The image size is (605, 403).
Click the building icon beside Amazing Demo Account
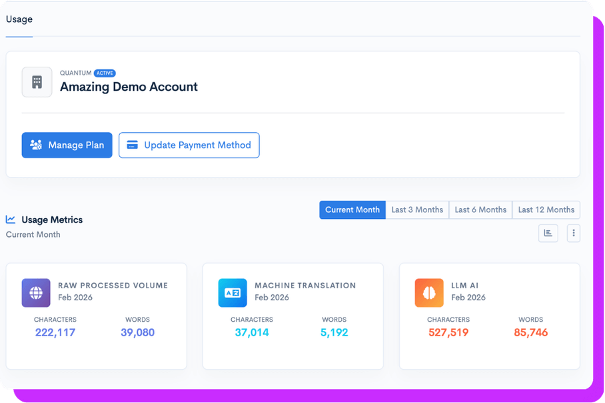click(x=37, y=81)
